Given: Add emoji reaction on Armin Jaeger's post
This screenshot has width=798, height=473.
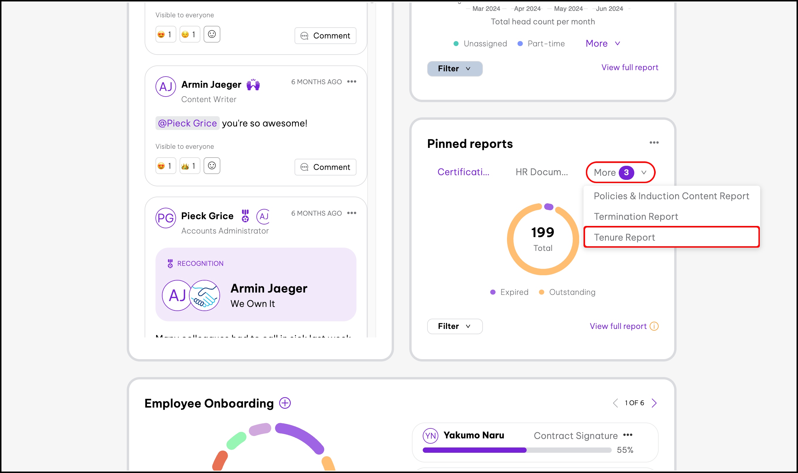Looking at the screenshot, I should coord(212,165).
